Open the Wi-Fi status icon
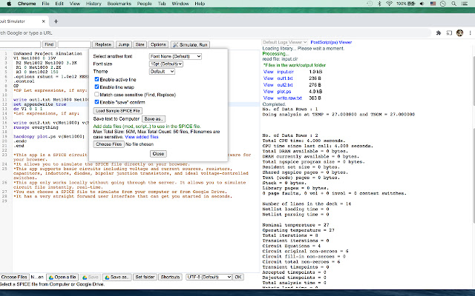Screen dimensions: 475x296 389,4
